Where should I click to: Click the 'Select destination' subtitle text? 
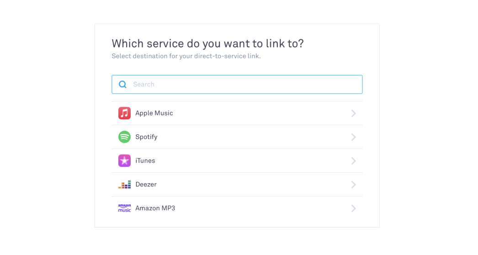pyautogui.click(x=186, y=56)
